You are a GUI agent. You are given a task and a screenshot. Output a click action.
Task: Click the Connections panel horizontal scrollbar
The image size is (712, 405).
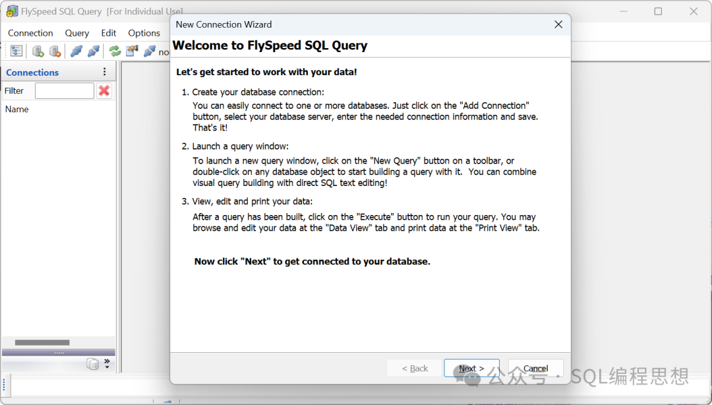coord(42,342)
